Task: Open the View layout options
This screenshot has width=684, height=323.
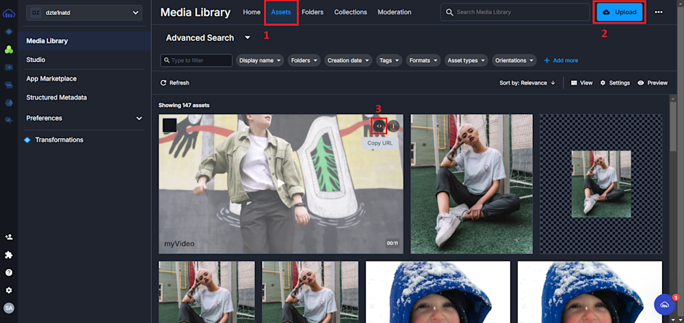Action: [x=582, y=83]
